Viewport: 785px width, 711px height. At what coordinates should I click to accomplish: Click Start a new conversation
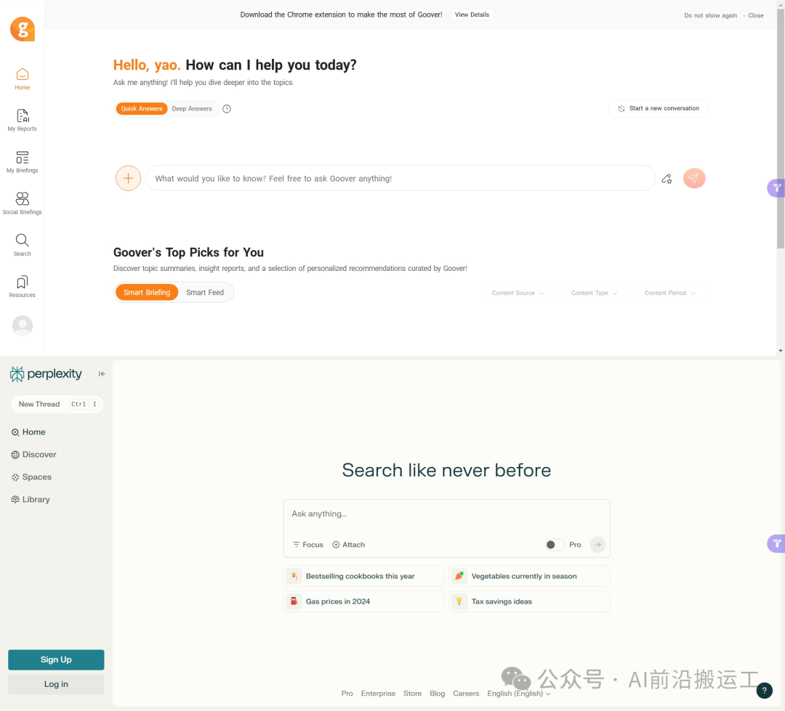pyautogui.click(x=659, y=109)
